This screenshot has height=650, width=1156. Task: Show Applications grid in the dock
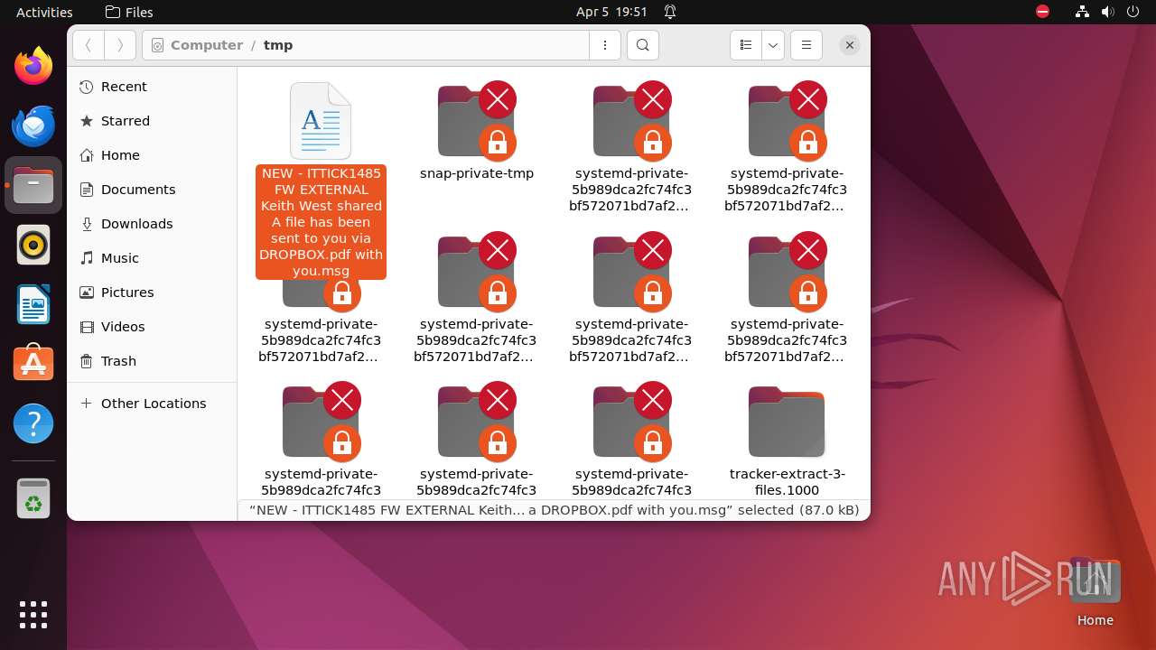[x=33, y=615]
